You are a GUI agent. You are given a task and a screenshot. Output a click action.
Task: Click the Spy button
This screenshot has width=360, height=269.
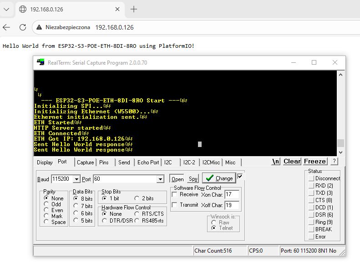tap(193, 179)
